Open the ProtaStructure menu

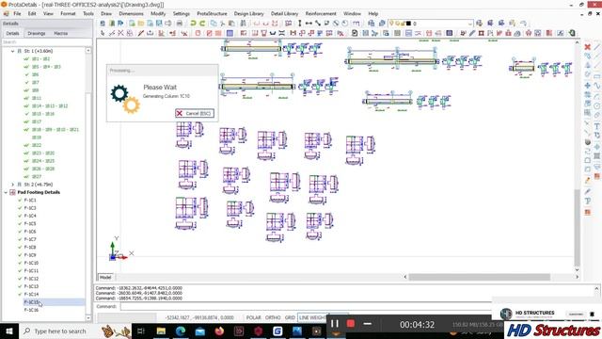(212, 13)
